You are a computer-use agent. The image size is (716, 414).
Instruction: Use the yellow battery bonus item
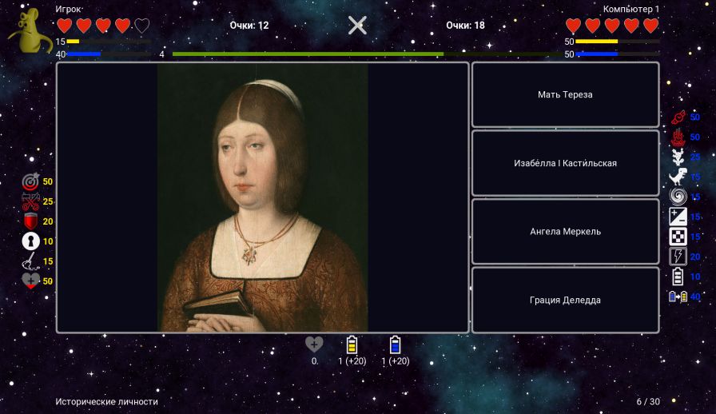(x=352, y=345)
